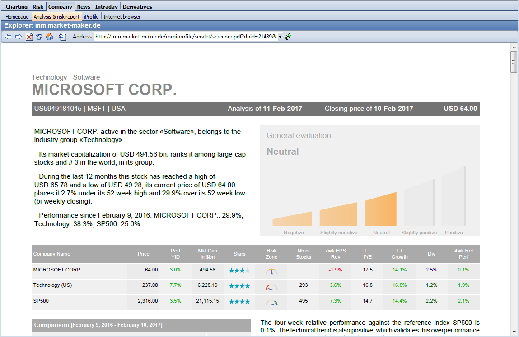Click the open in browser icon
519x337 pixels.
pos(62,37)
